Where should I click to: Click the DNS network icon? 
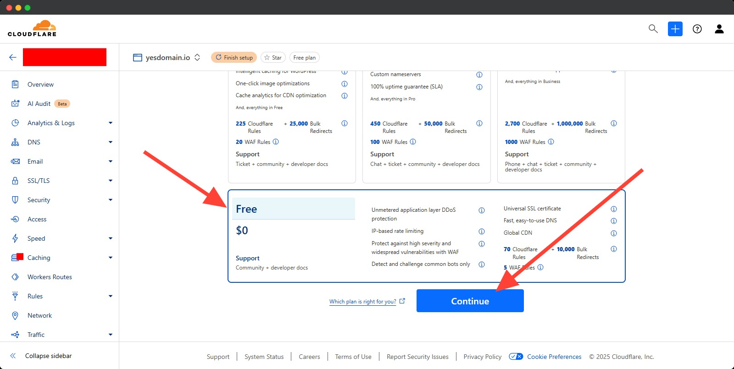[15, 142]
